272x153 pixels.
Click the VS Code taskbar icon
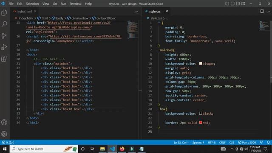(x=112, y=149)
